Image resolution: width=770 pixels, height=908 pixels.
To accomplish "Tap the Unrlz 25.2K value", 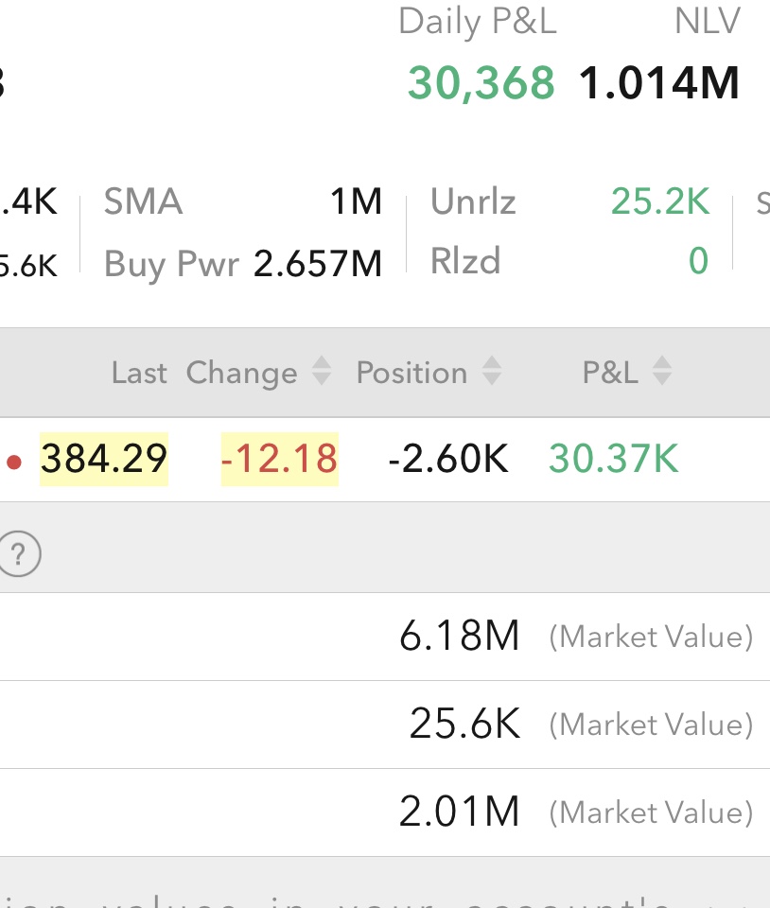I will tap(660, 201).
